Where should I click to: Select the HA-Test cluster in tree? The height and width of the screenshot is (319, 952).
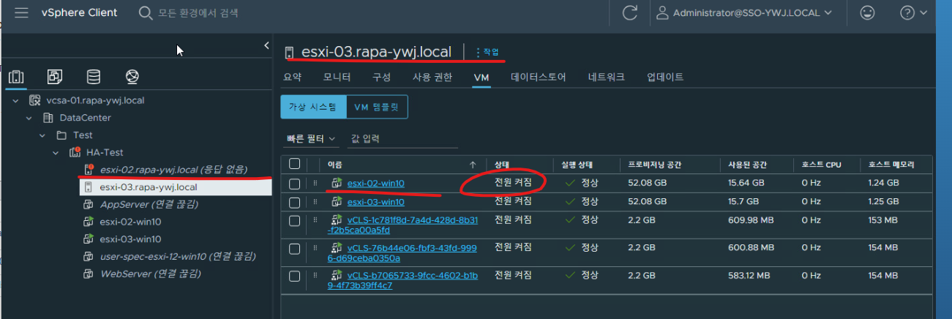point(105,153)
